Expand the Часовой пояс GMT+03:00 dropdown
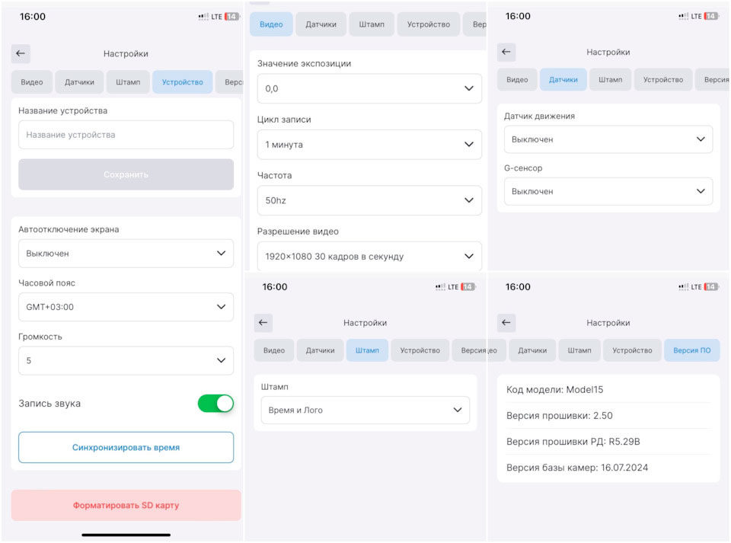731x543 pixels. (x=126, y=307)
